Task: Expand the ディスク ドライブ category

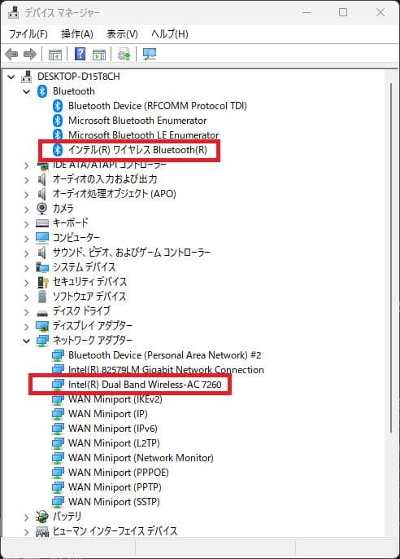Action: click(26, 312)
